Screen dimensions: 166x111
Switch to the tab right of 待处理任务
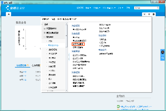tap(36, 65)
